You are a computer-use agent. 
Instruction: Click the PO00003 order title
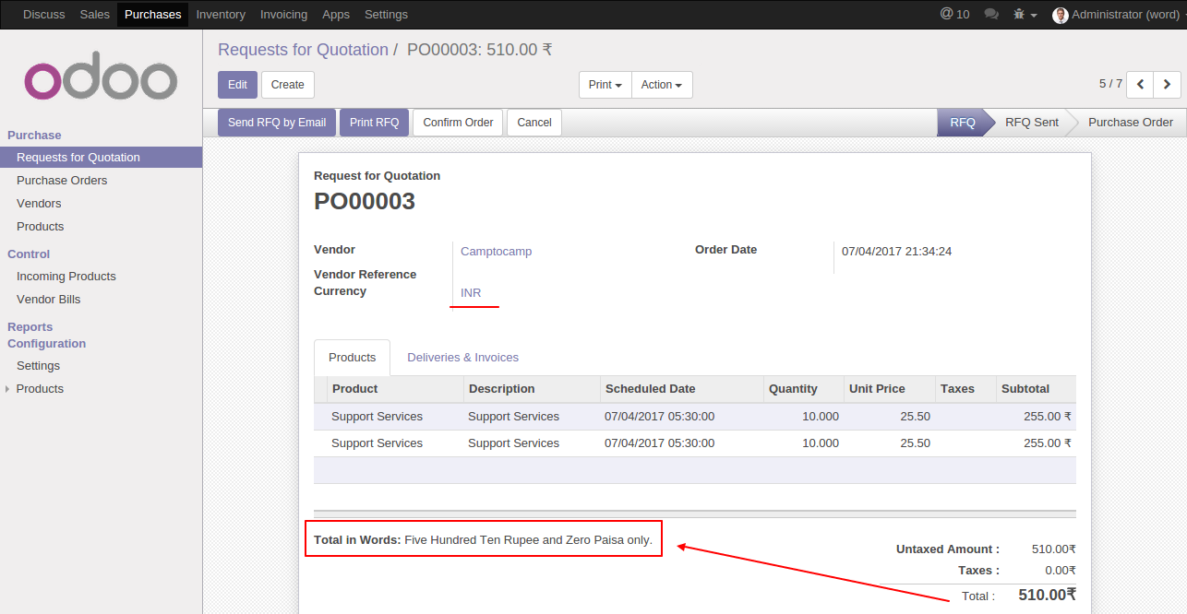365,202
